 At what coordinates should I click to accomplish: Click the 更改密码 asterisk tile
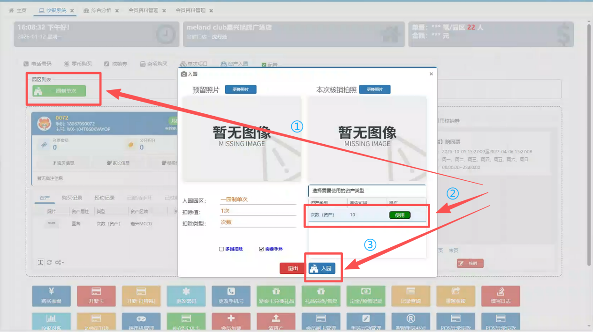(186, 296)
